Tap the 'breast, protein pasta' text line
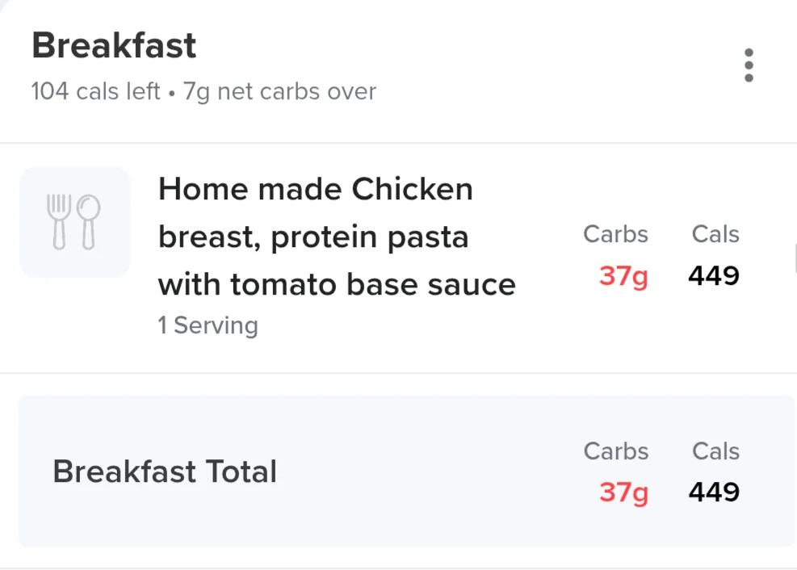 pos(313,237)
